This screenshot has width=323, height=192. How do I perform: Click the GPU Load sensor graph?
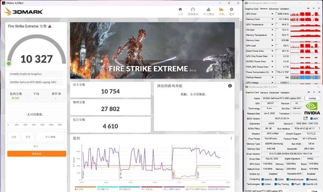(305, 46)
